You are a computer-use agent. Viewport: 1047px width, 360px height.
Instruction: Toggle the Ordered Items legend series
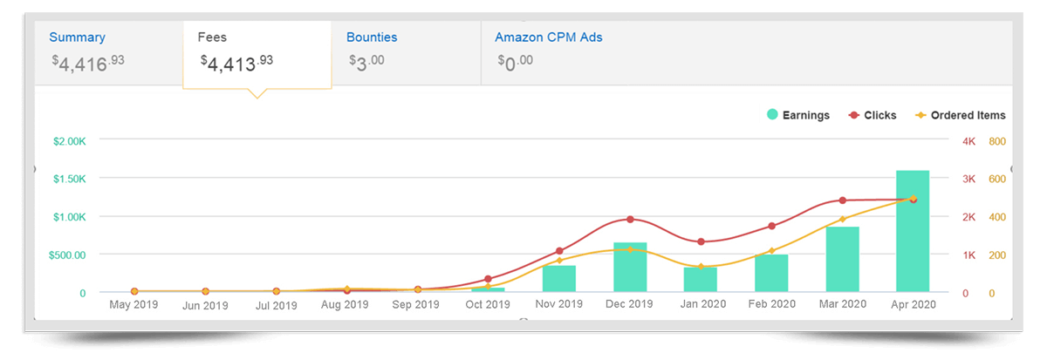[968, 115]
